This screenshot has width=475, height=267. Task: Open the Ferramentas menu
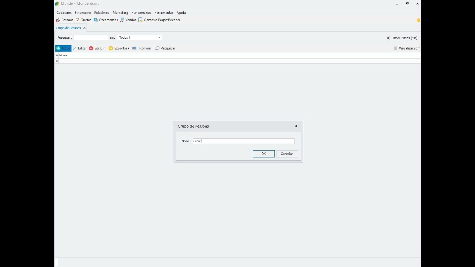[164, 13]
